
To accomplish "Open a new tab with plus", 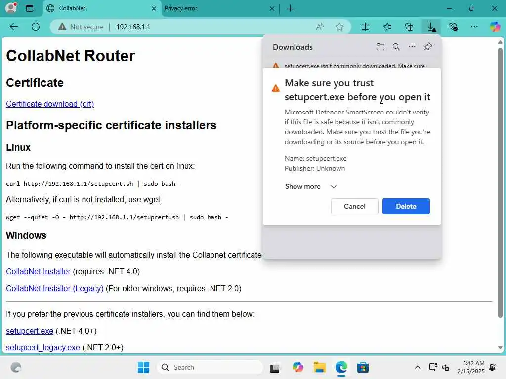I will click(x=290, y=8).
